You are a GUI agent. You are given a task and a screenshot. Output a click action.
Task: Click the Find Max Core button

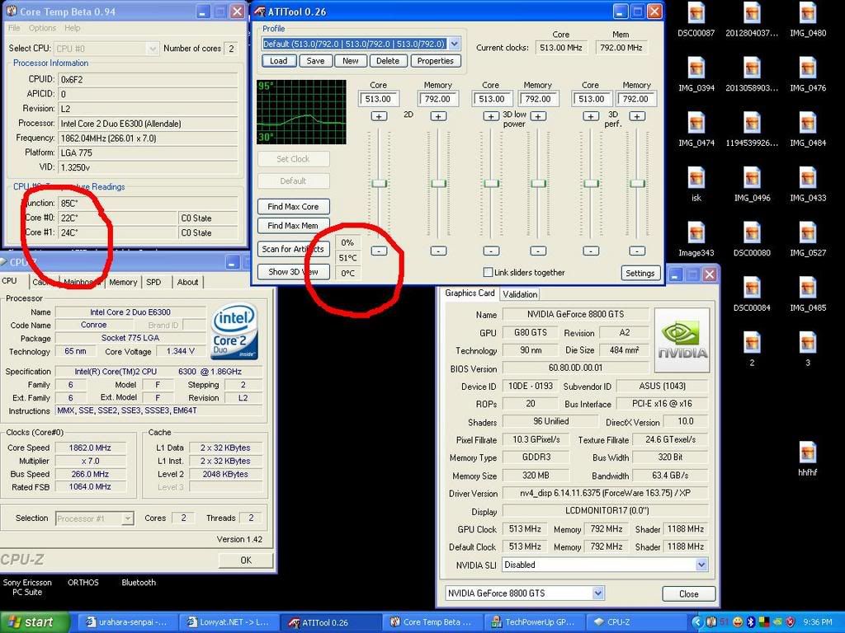pyautogui.click(x=293, y=207)
